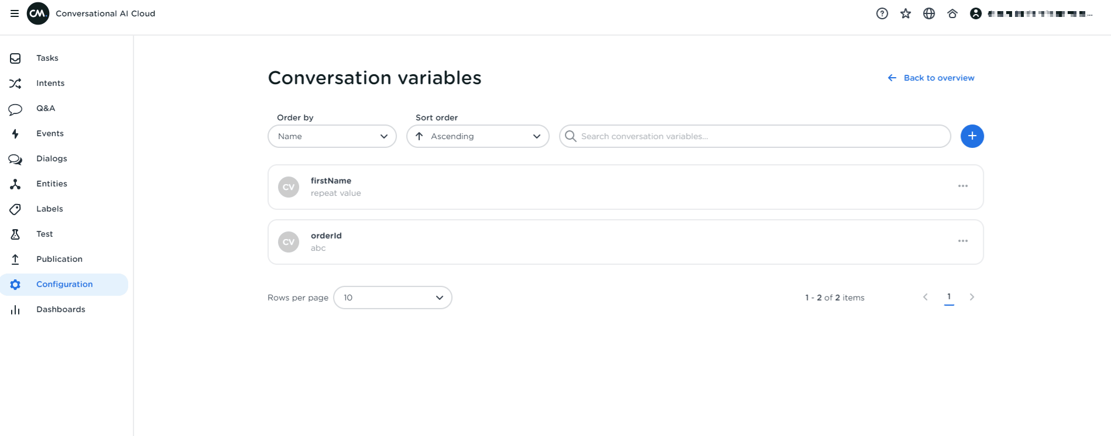Open the favorites star icon
The image size is (1111, 436).
906,13
